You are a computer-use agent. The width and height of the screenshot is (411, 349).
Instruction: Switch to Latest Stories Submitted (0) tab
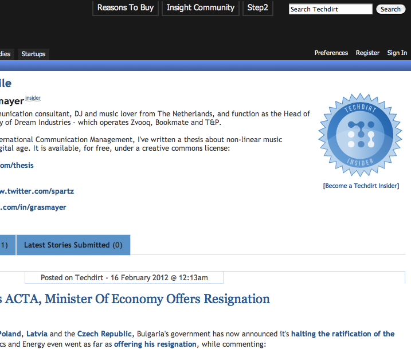pyautogui.click(x=73, y=245)
